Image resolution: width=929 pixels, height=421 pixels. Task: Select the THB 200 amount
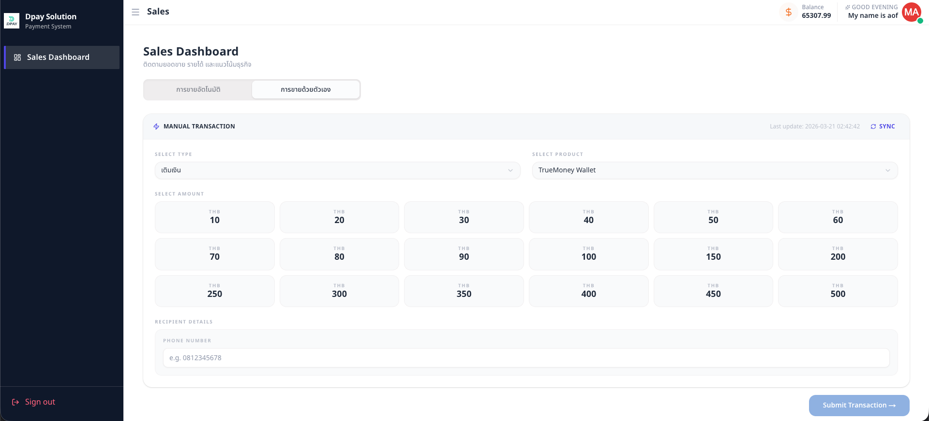[838, 254]
